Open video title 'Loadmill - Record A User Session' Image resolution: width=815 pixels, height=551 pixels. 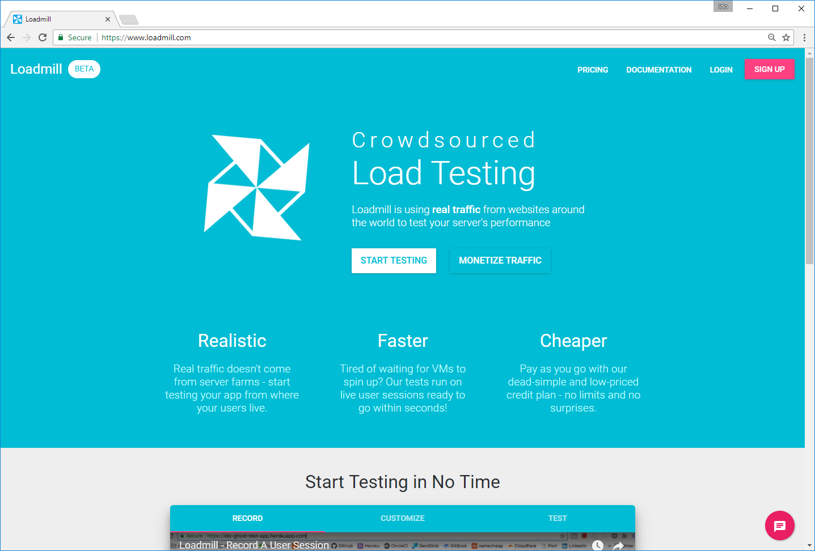254,545
